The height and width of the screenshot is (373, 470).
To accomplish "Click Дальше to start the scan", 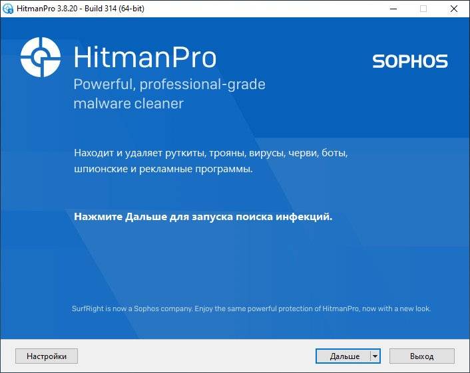I will (x=344, y=356).
